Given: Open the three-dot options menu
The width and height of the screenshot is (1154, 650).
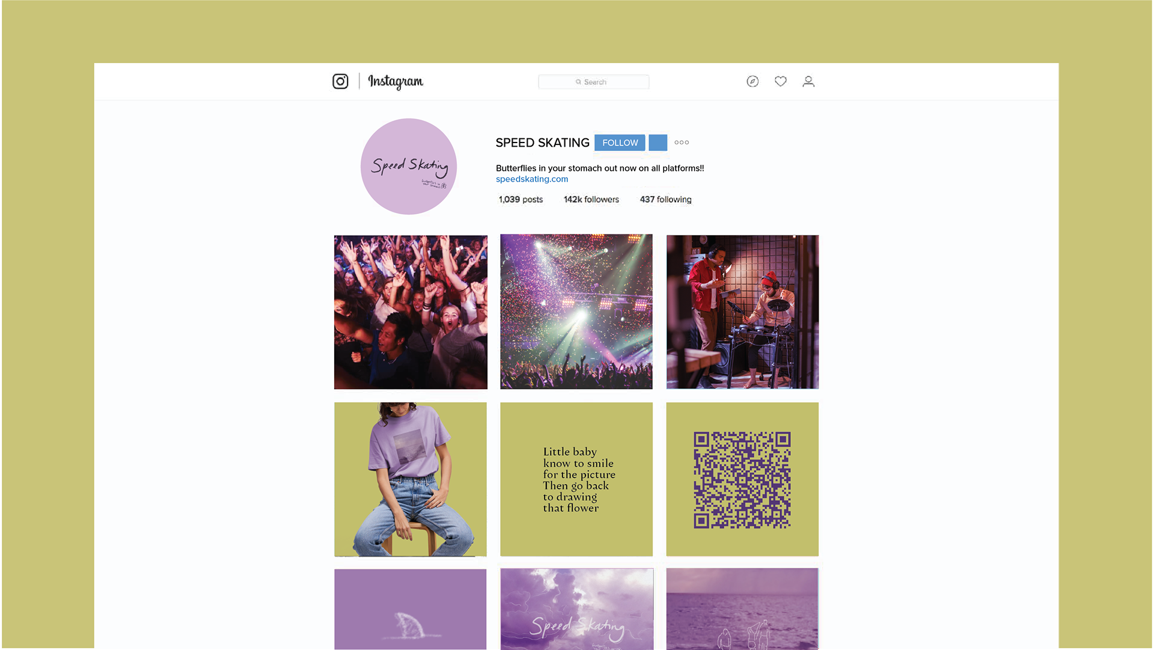Looking at the screenshot, I should [682, 143].
